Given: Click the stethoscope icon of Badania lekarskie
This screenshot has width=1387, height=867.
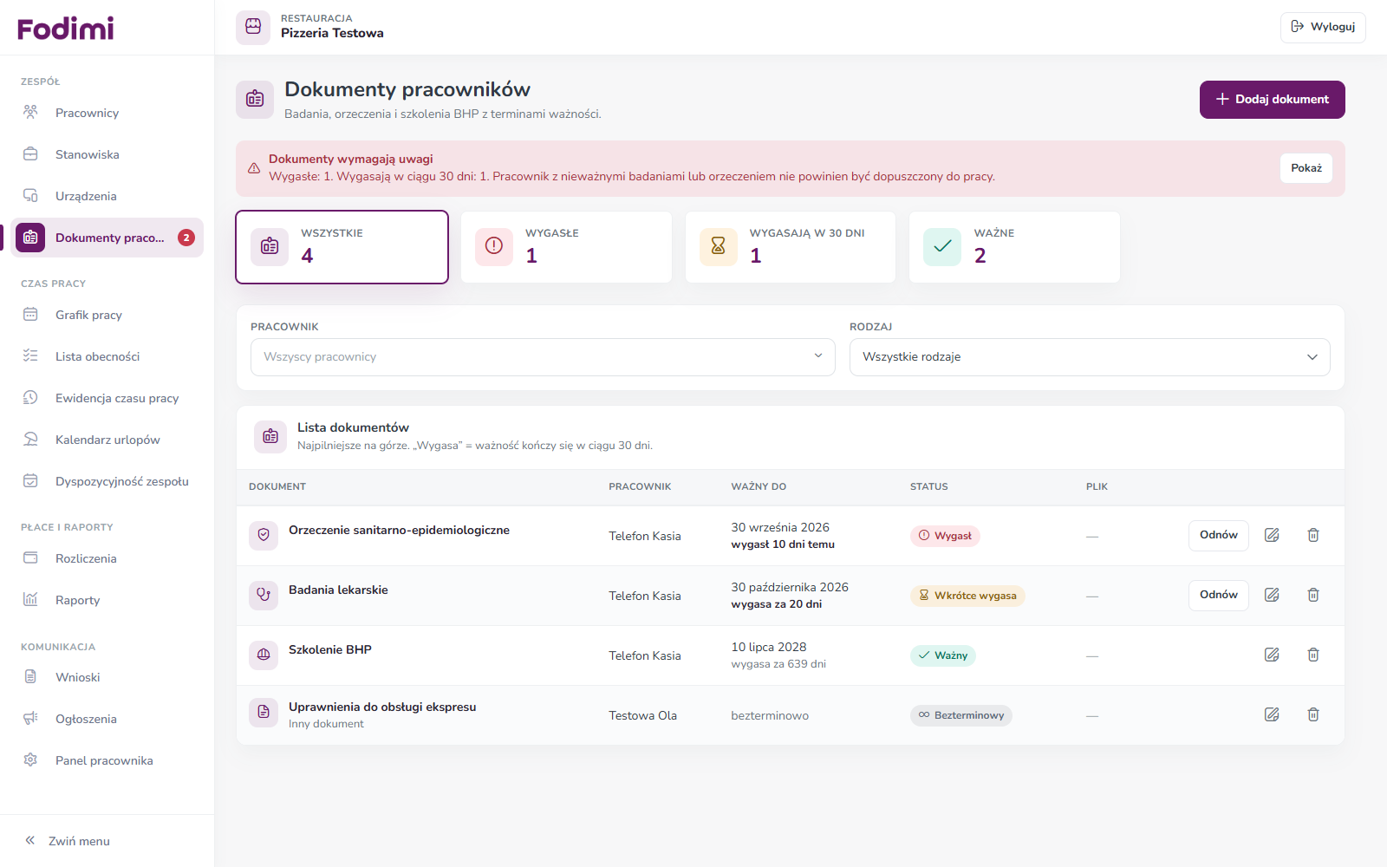Looking at the screenshot, I should tap(264, 595).
